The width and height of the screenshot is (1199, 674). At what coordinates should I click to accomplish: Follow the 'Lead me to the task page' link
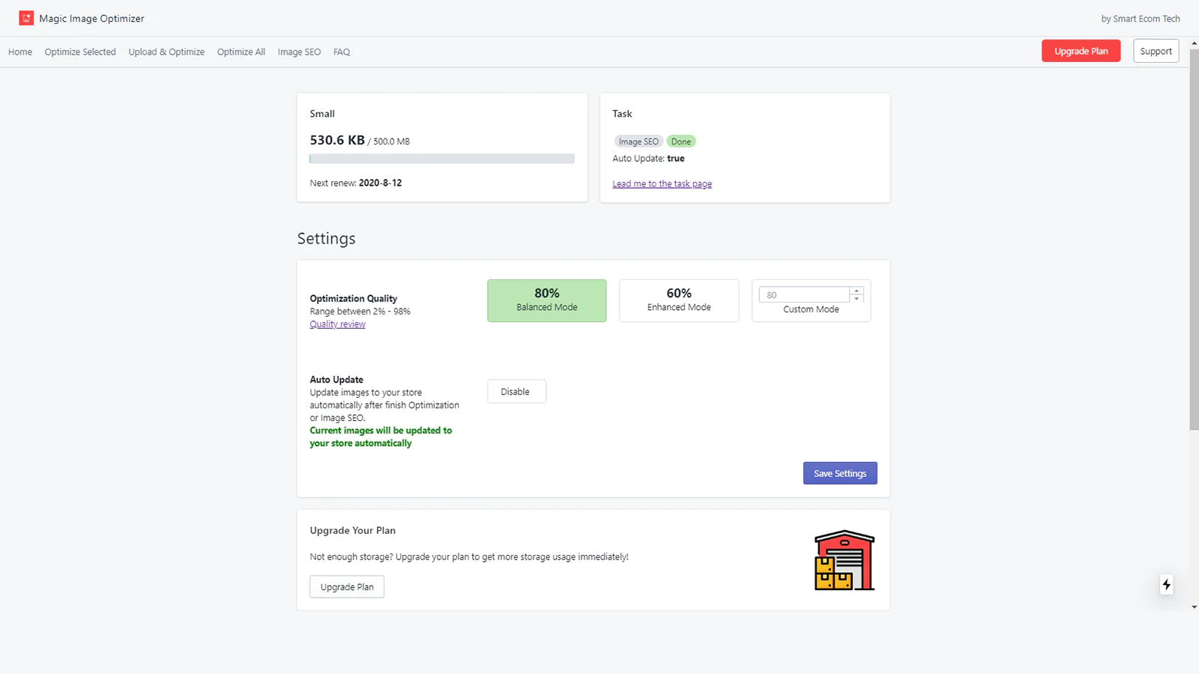(x=662, y=183)
